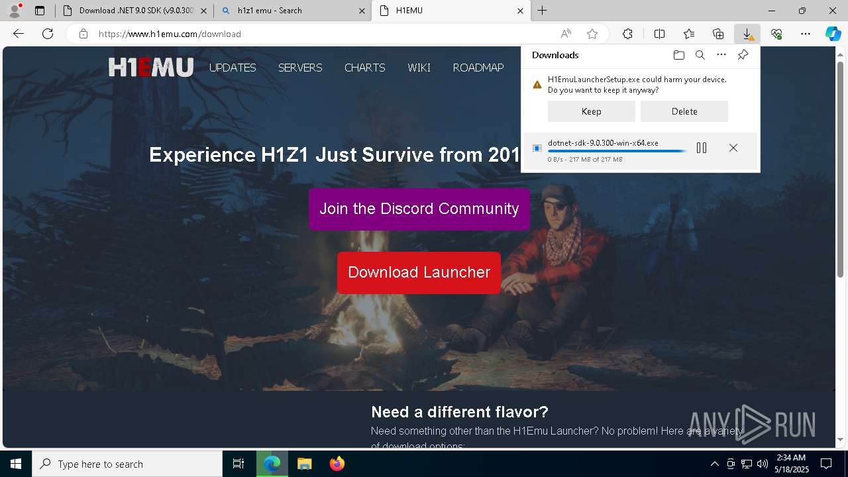Open notification center icon

tap(826, 464)
